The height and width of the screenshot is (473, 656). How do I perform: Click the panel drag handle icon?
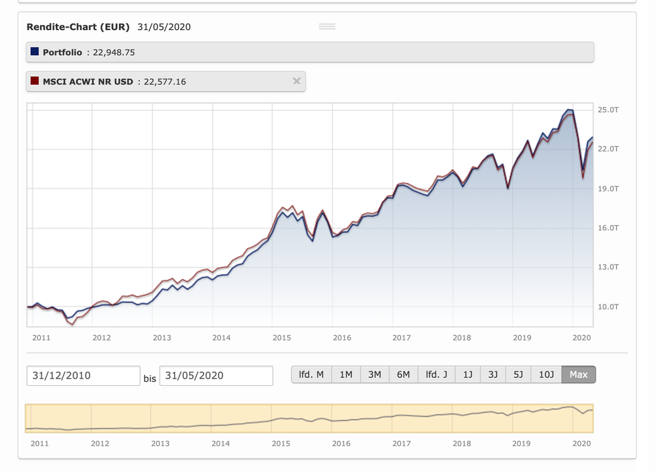[x=327, y=26]
